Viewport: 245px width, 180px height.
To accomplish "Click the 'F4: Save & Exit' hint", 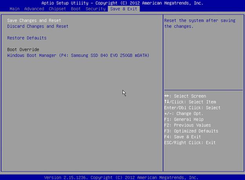I will [x=182, y=137].
